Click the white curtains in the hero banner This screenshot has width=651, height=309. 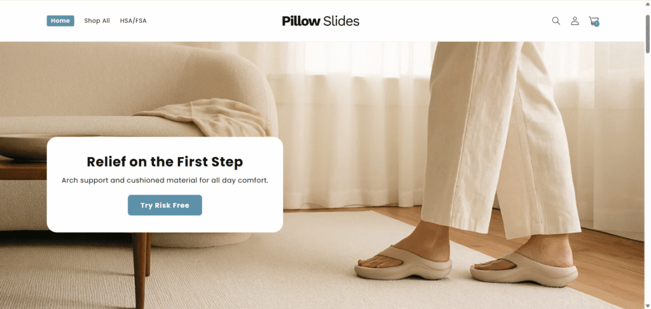[349, 125]
